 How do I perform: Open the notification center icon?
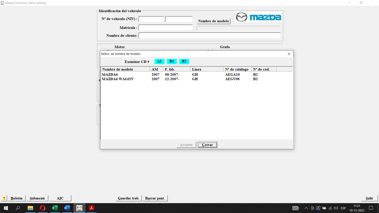[x=371, y=208]
